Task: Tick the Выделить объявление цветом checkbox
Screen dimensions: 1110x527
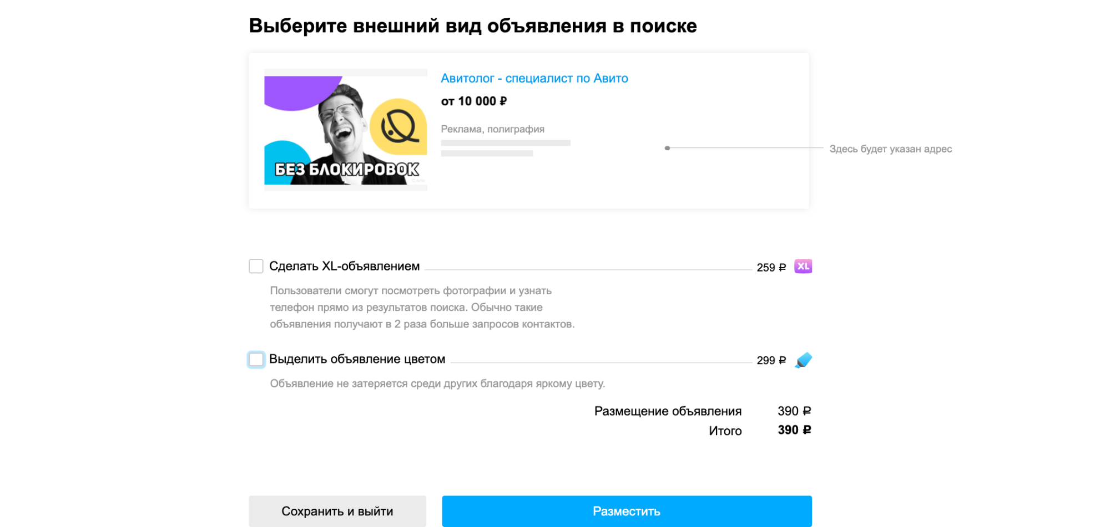Action: click(x=256, y=359)
